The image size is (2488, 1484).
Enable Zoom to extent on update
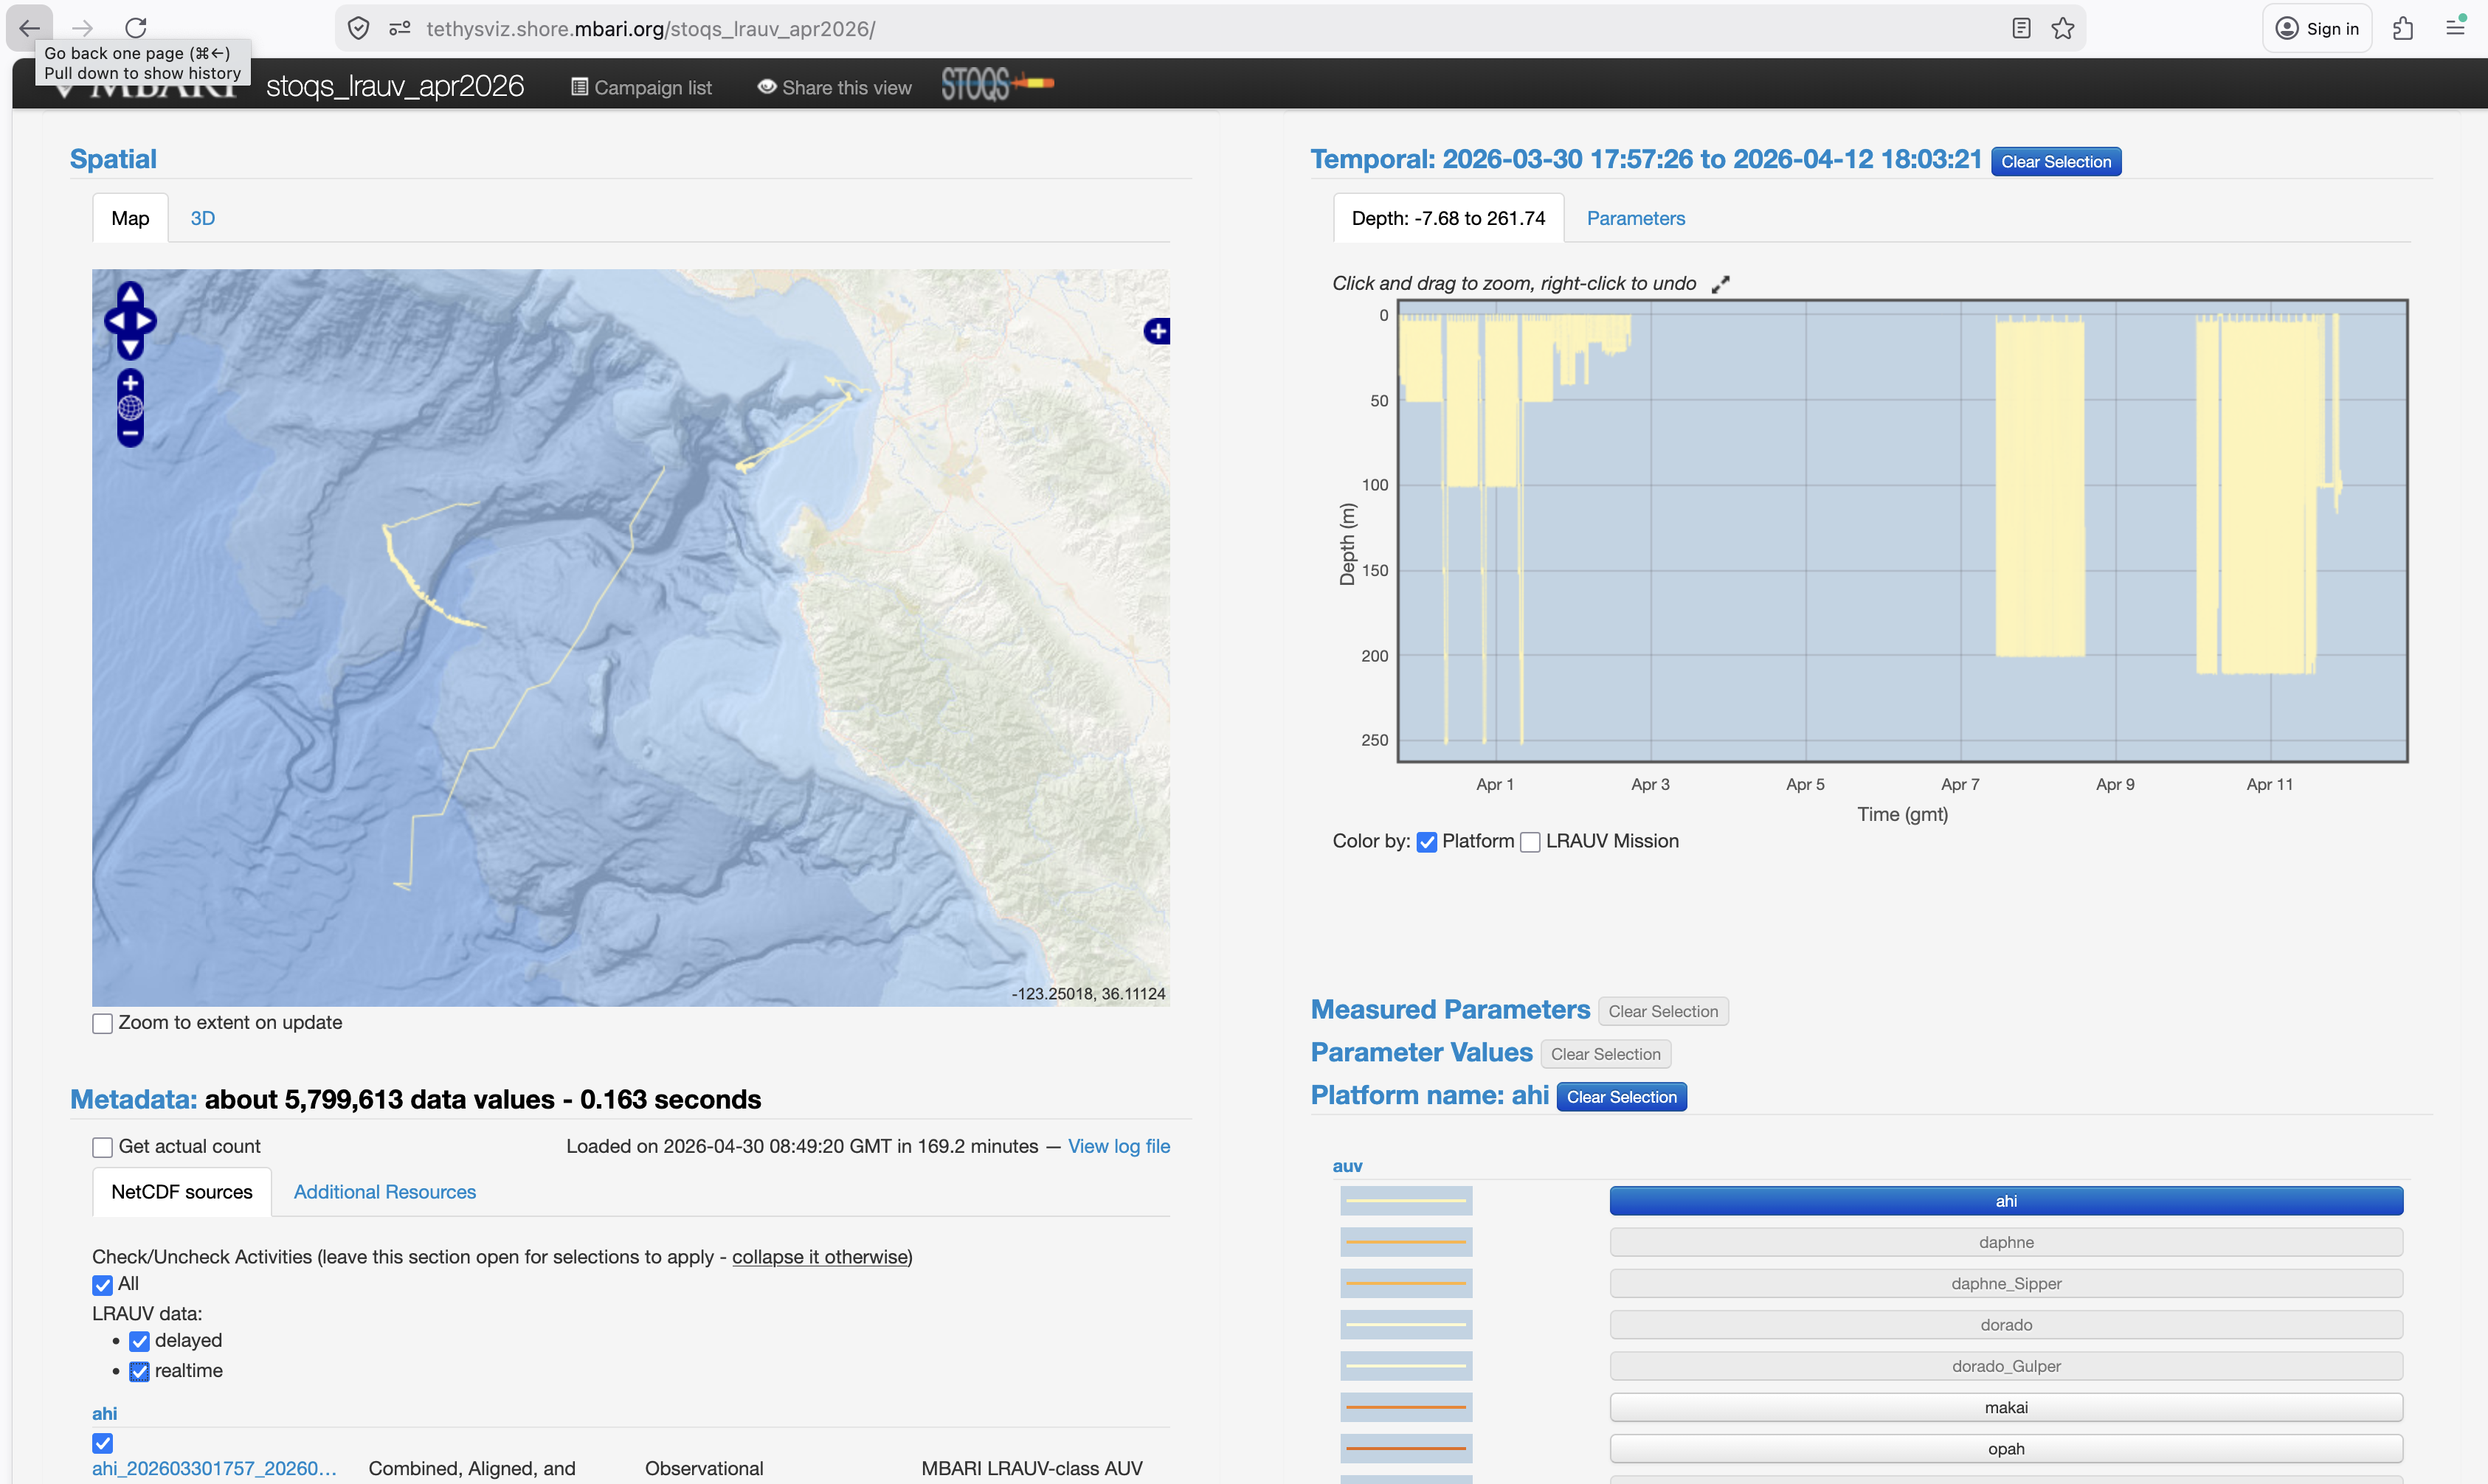102,1023
